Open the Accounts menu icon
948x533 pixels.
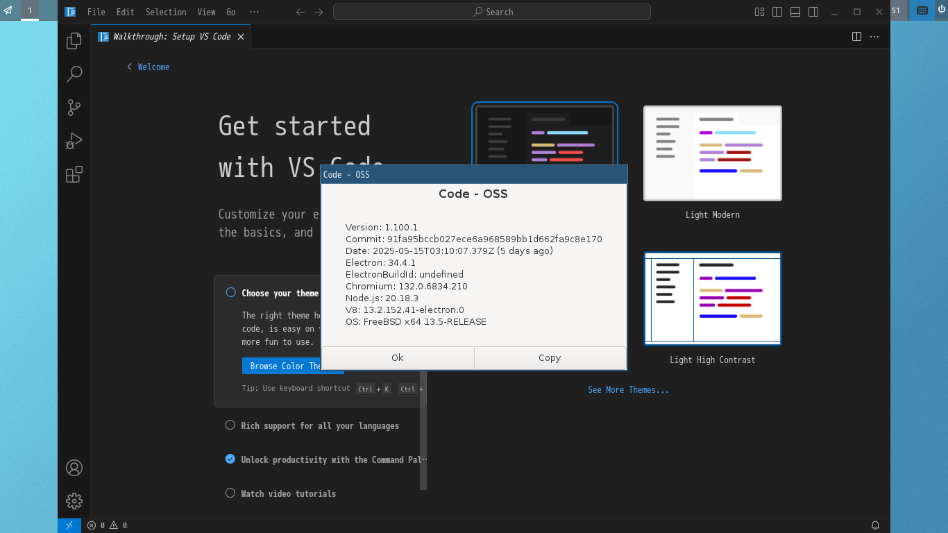[74, 468]
